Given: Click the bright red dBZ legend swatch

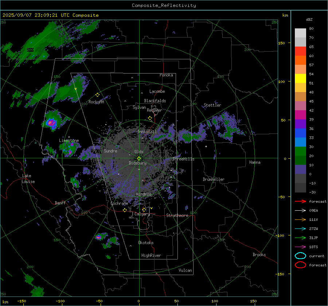Looking at the screenshot, I should point(300,51).
